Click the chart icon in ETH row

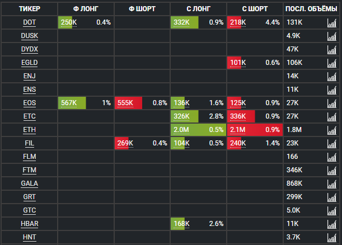tap(331, 130)
